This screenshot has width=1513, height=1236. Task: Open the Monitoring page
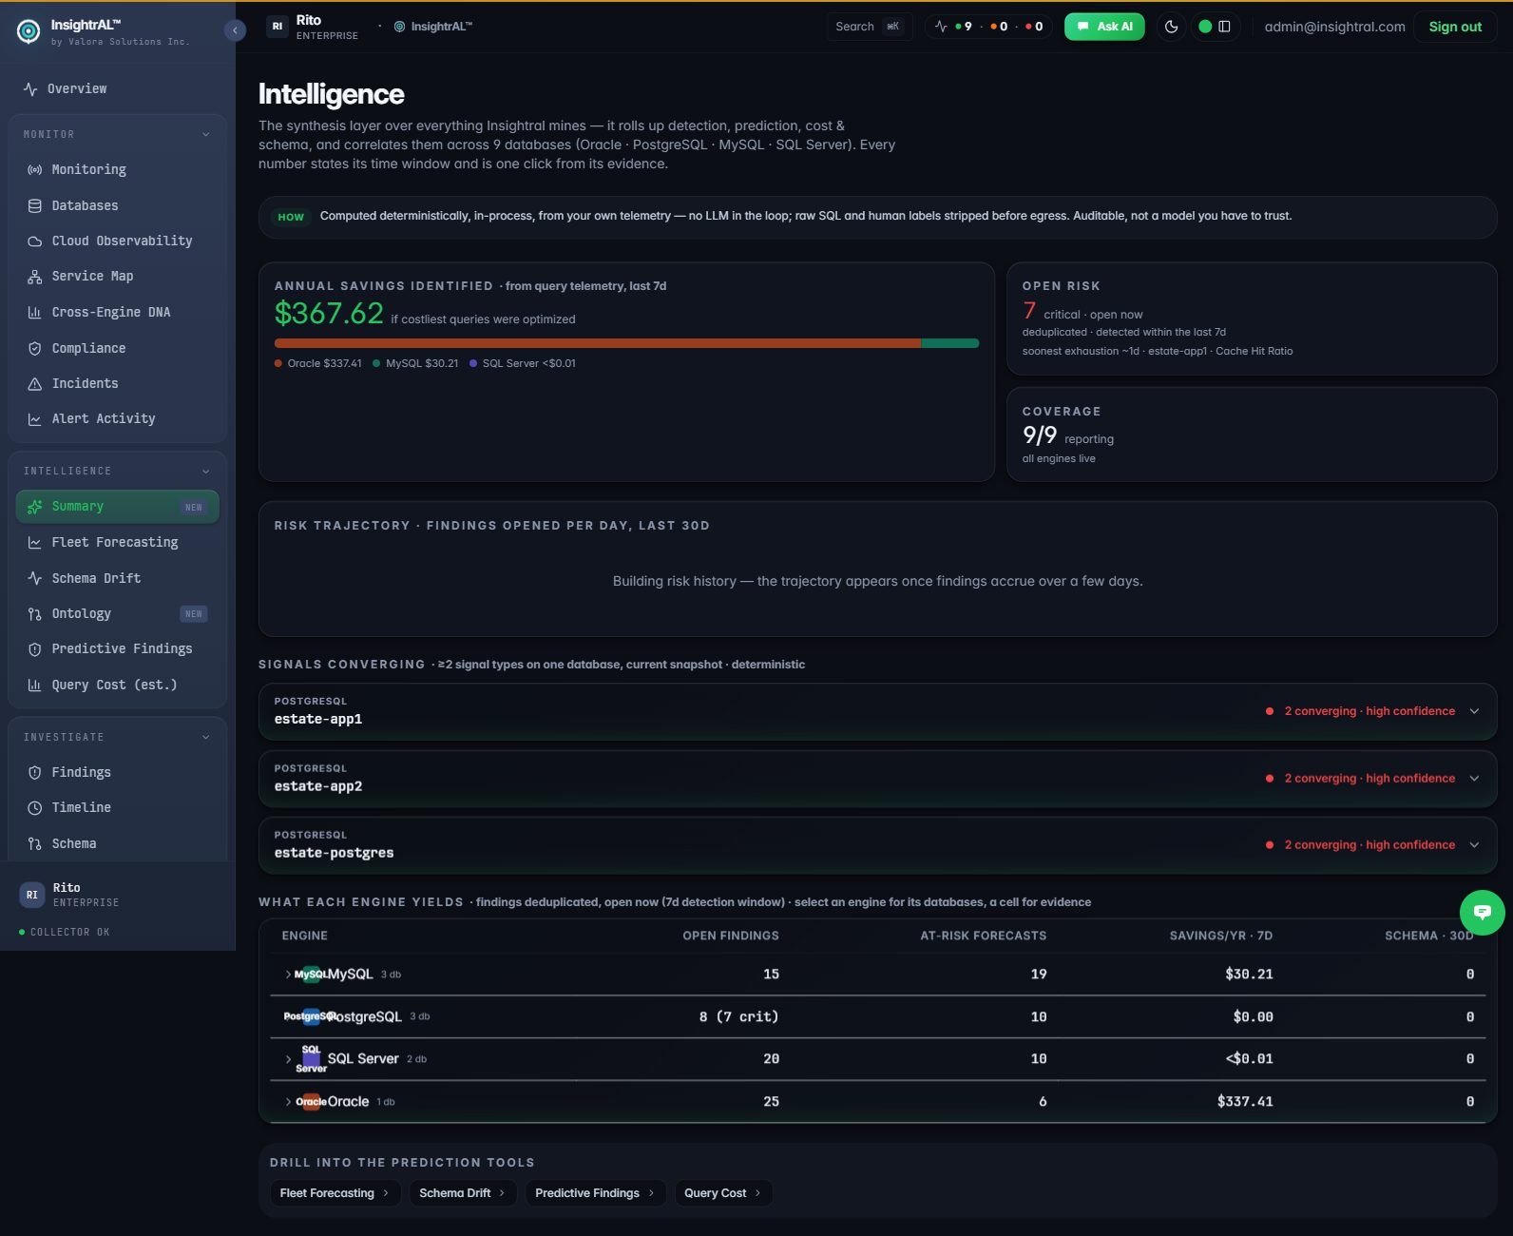click(117, 169)
